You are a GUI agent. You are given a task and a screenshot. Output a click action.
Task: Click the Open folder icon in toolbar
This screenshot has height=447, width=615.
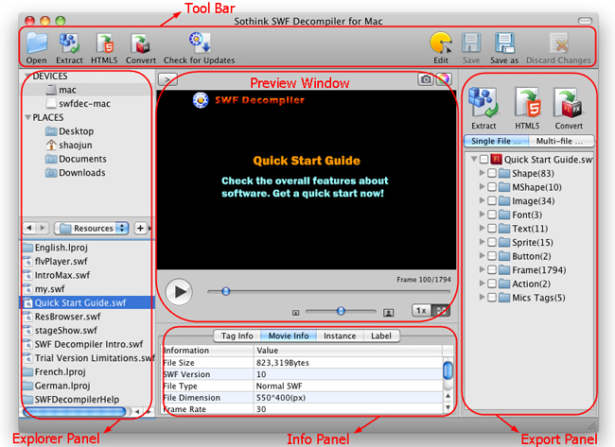pyautogui.click(x=37, y=43)
